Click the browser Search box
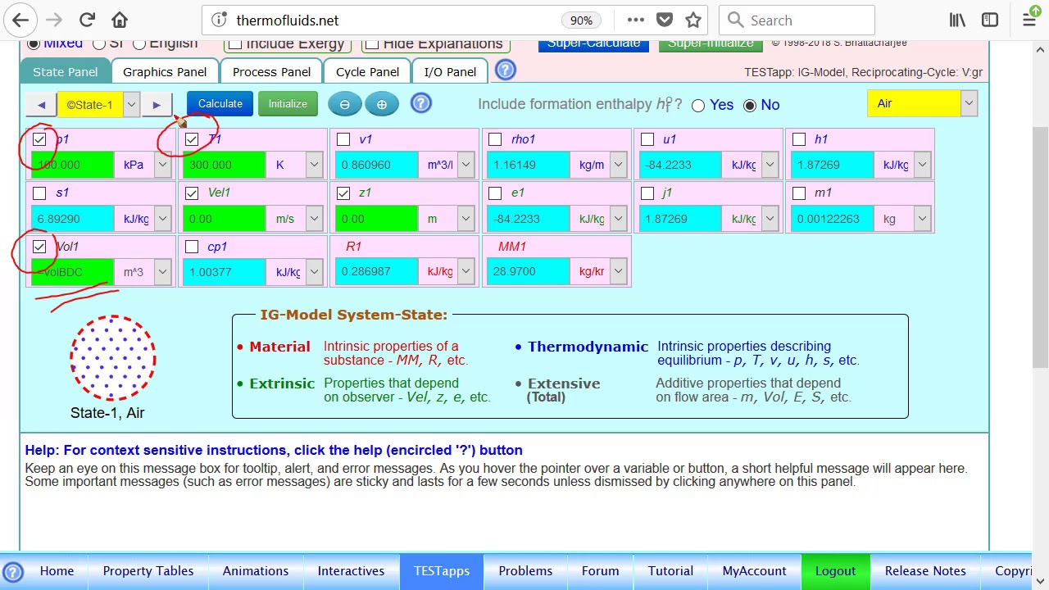1049x590 pixels. (x=797, y=20)
